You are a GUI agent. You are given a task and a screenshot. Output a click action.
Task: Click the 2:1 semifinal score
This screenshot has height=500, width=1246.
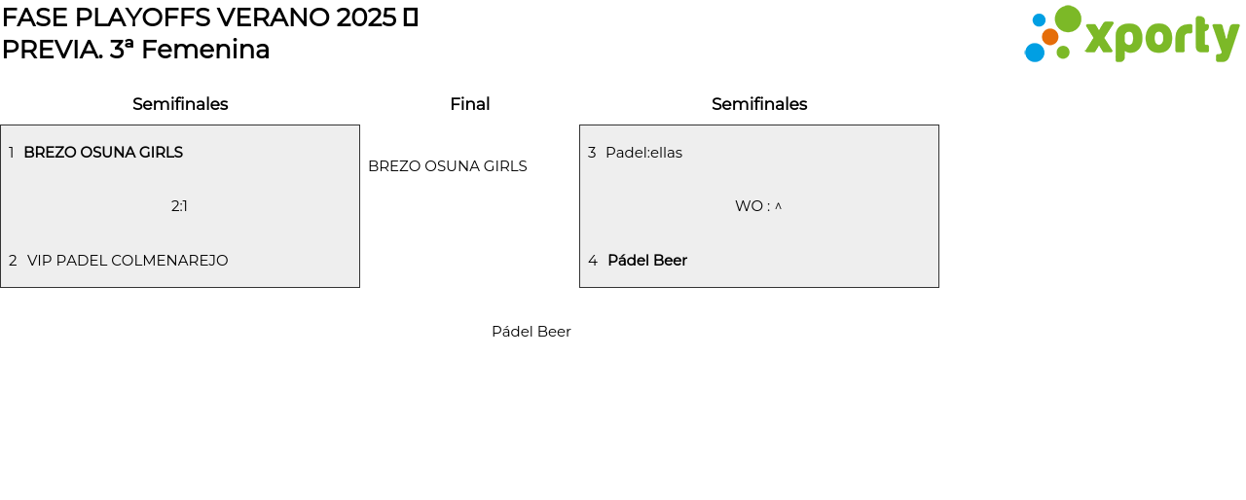(179, 206)
